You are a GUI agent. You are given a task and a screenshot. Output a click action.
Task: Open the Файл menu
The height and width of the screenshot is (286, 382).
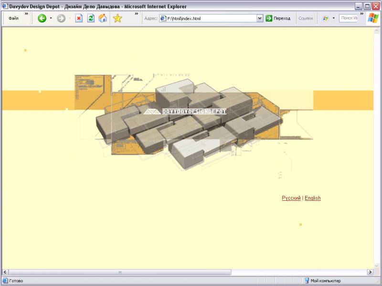coord(14,18)
